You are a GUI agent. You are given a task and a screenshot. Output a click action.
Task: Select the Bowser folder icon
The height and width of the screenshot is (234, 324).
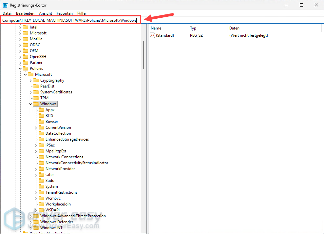pos(41,121)
